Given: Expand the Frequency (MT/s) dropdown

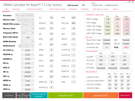Looking at the screenshot, I should [x=28, y=33].
